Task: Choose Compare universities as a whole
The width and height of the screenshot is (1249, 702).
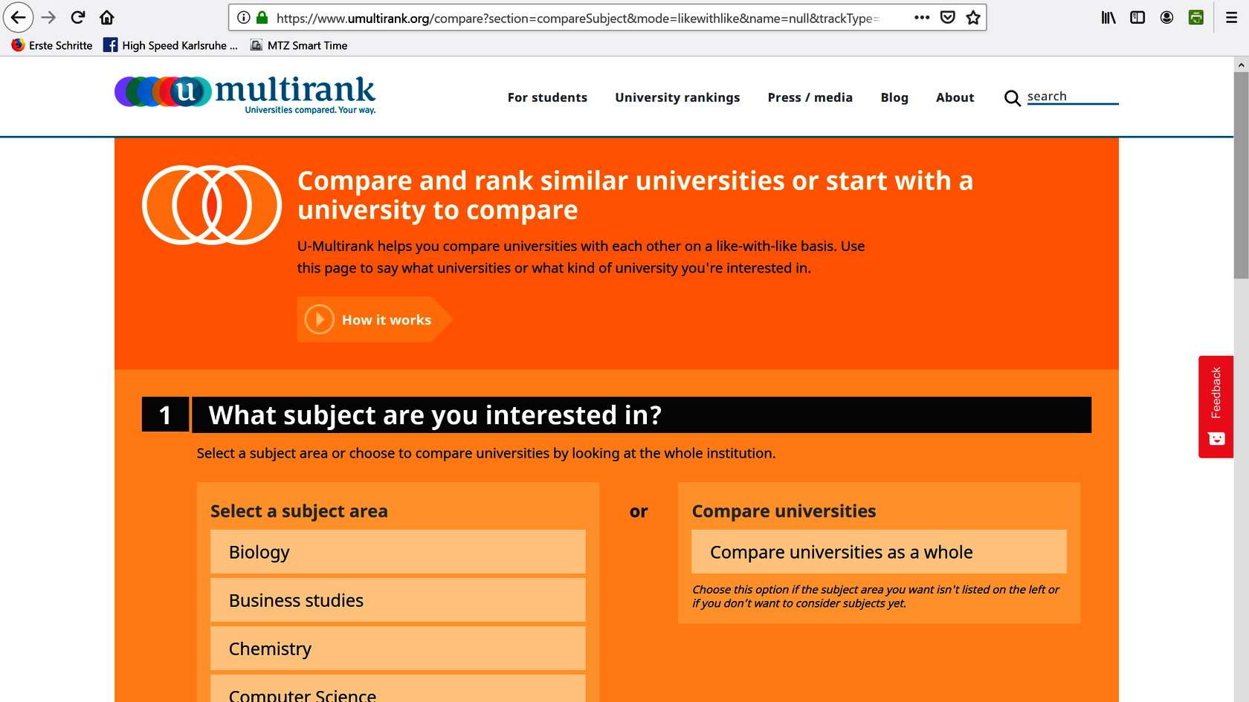Action: 879,552
